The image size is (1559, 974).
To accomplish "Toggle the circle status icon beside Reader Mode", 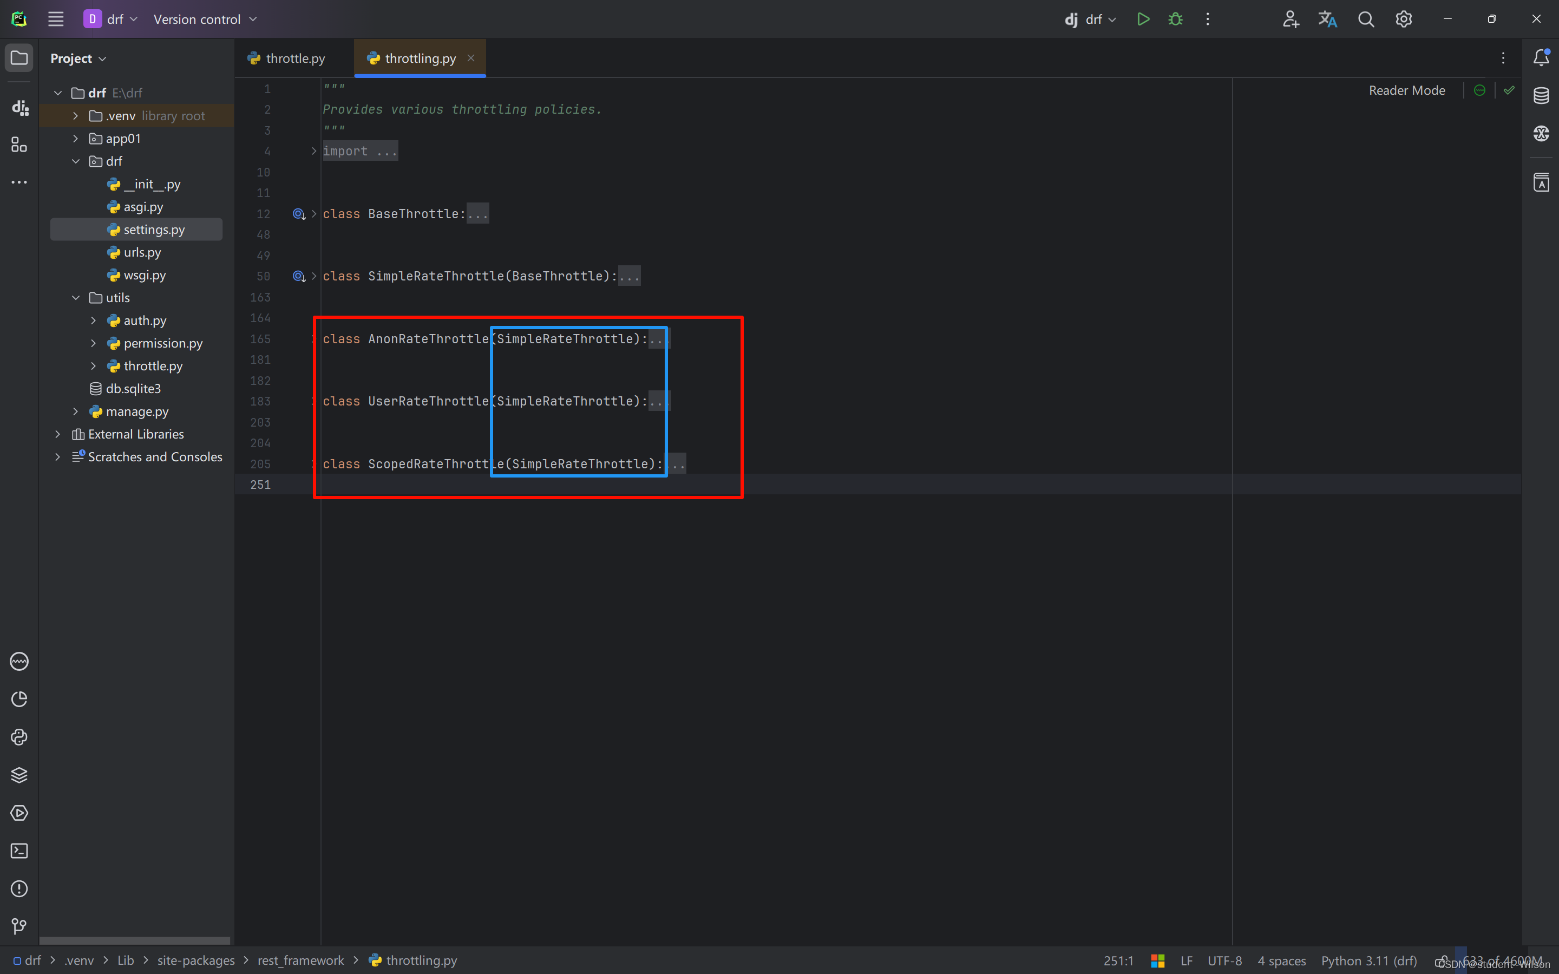I will [x=1479, y=90].
